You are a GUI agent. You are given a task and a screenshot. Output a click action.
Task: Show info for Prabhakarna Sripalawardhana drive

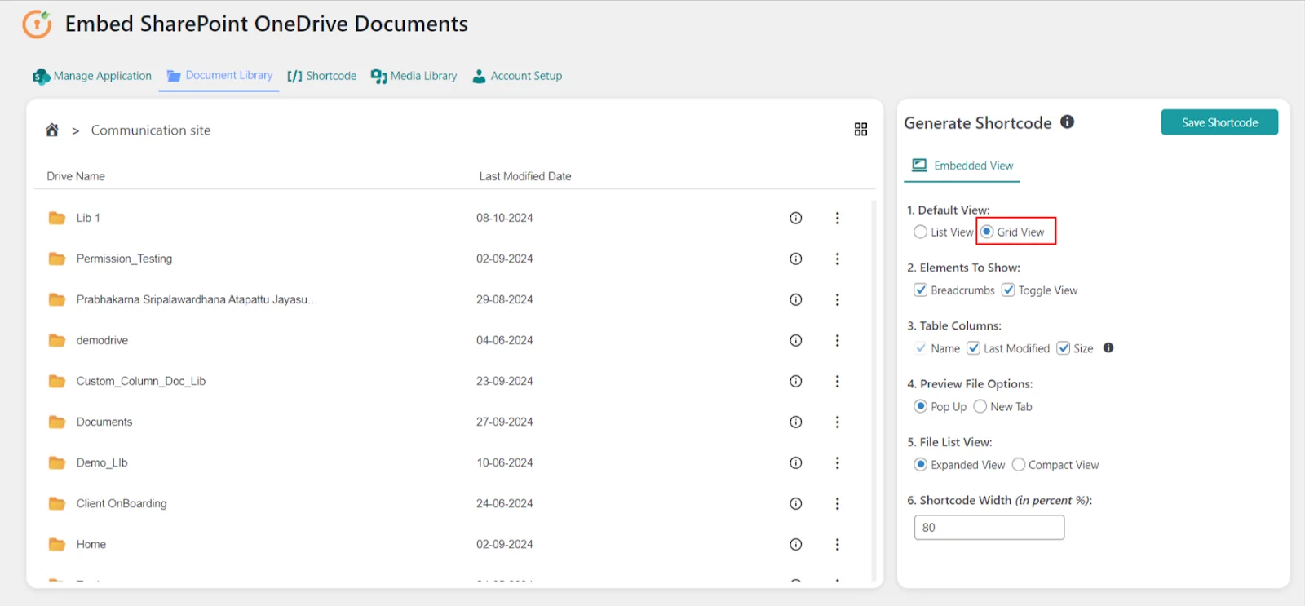coord(796,299)
